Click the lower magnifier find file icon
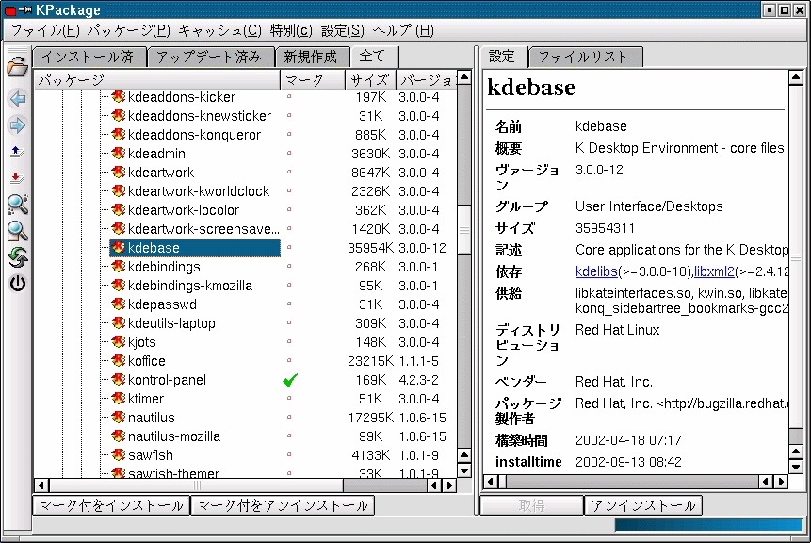Screen dimensions: 811x543 18,231
